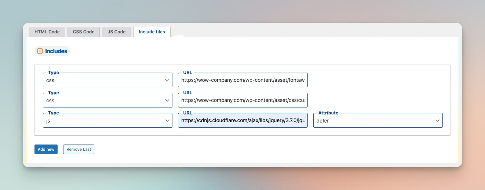Click the Add new button
Screen dimensions: 485x190
tap(46, 149)
